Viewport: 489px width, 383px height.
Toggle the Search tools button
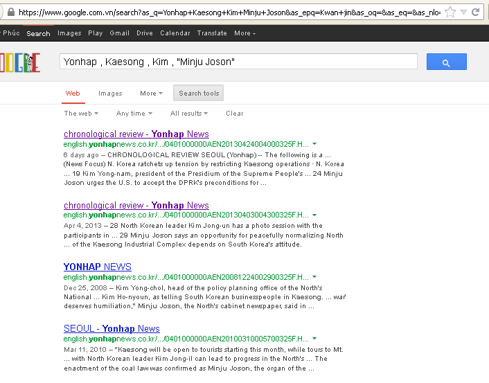tap(198, 93)
